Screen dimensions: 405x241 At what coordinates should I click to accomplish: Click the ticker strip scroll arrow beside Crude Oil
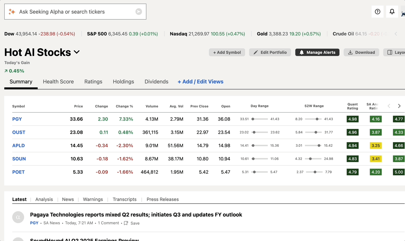point(396,34)
